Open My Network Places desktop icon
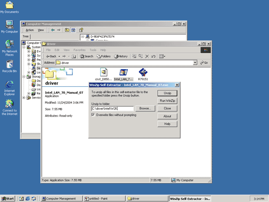 click(x=9, y=48)
